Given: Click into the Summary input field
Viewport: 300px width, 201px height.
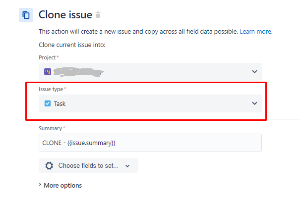Looking at the screenshot, I should pyautogui.click(x=150, y=143).
